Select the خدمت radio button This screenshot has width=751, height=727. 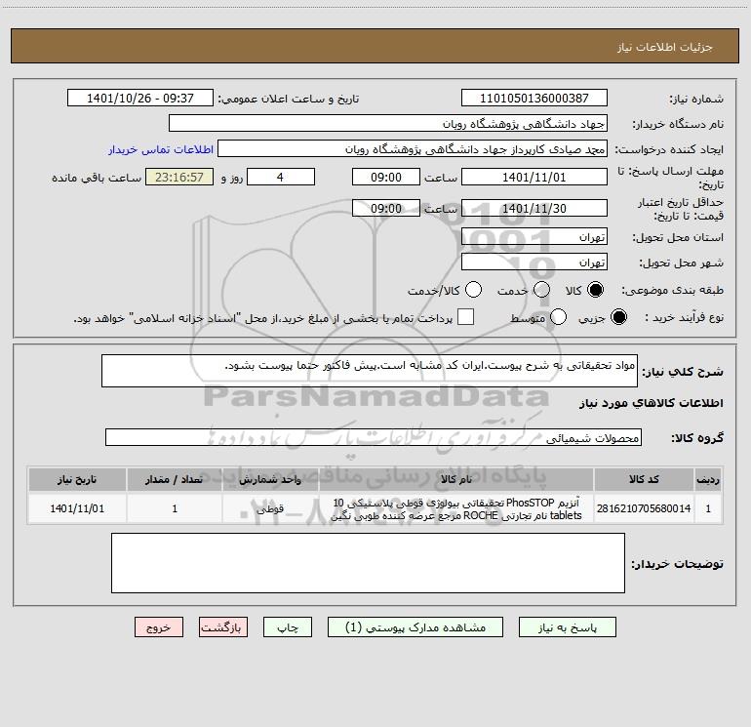click(x=541, y=290)
